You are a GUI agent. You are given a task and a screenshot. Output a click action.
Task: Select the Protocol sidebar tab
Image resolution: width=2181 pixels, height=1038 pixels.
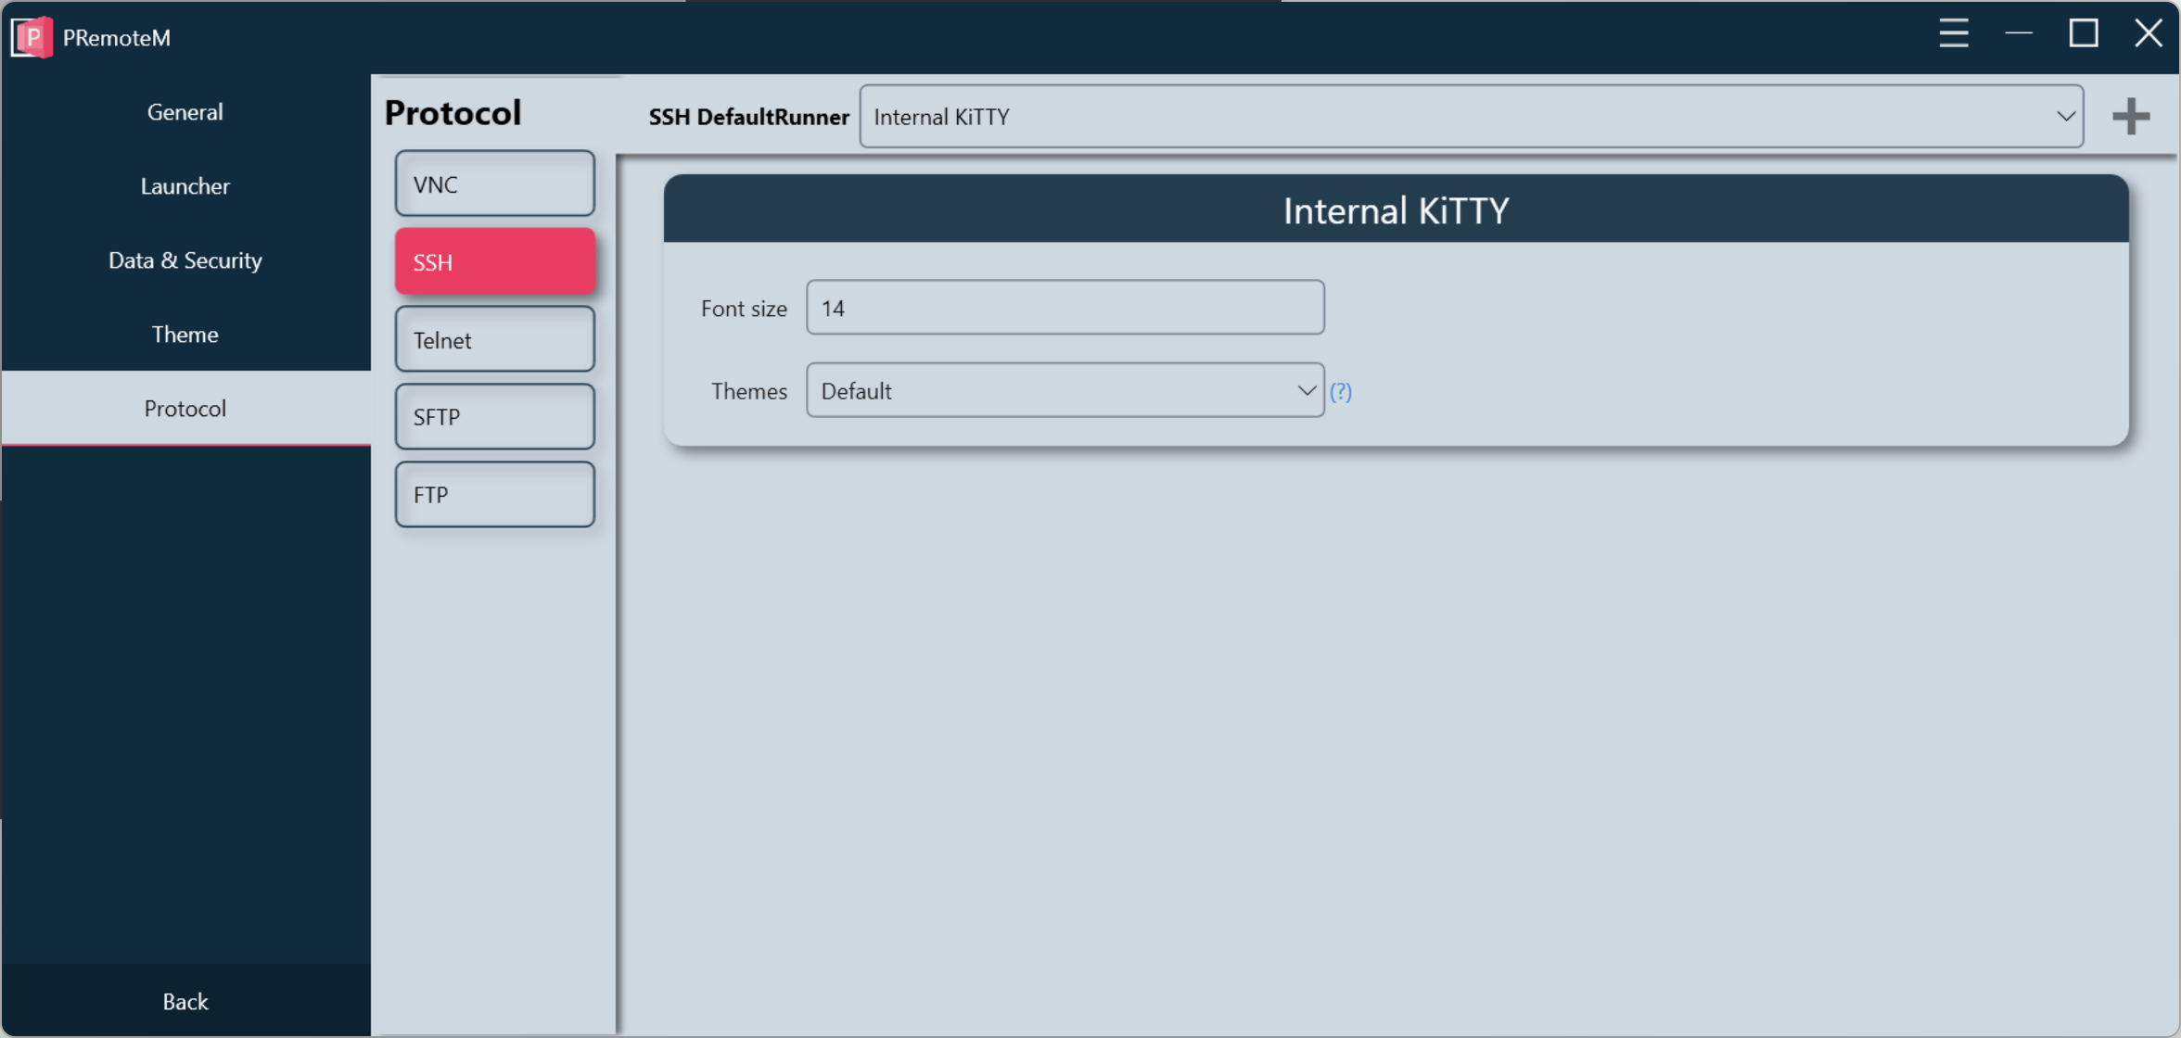(x=185, y=409)
